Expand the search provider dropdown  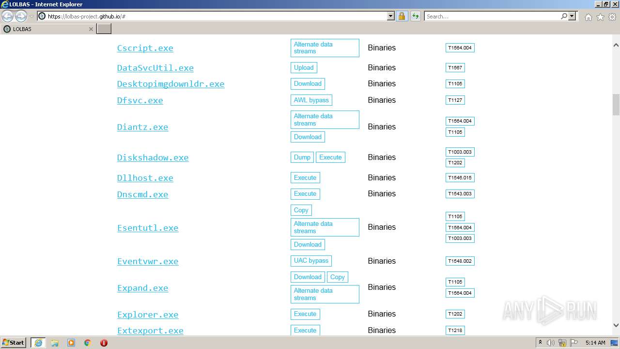point(572,16)
